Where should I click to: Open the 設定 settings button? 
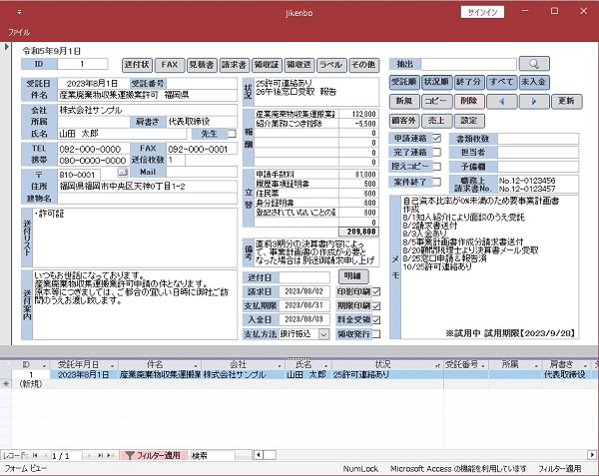click(469, 121)
